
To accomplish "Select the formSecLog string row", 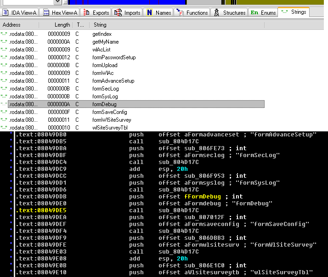I will (x=132, y=89).
